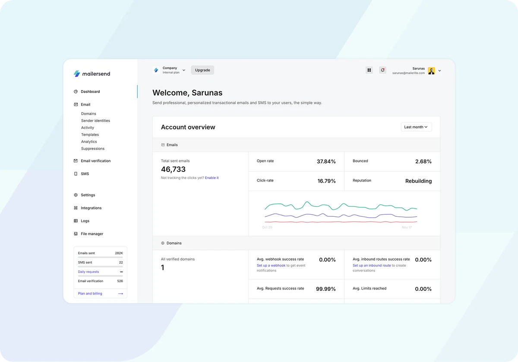Click the File manager icon in sidebar
Viewport: 518px width, 362px height.
(x=76, y=234)
